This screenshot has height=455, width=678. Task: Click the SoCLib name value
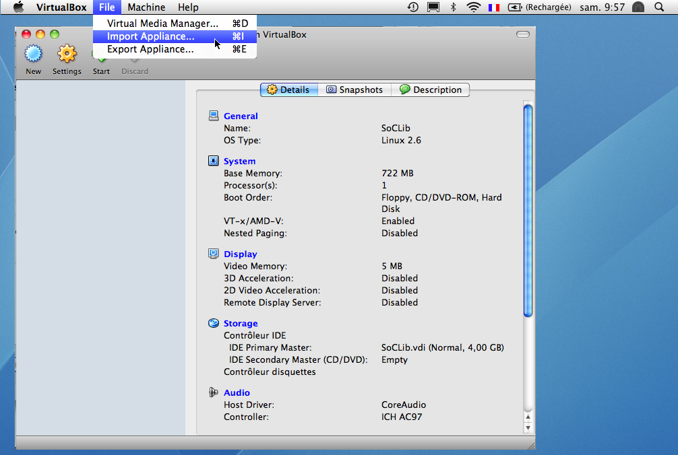click(x=396, y=128)
